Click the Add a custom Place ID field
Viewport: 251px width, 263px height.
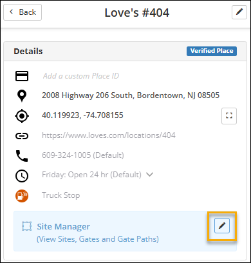[x=81, y=76]
